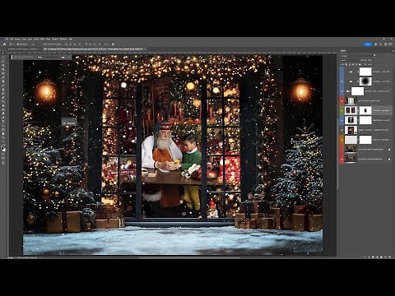The image size is (395, 296).
Task: Click the foreground color swatch
Action: point(2,148)
